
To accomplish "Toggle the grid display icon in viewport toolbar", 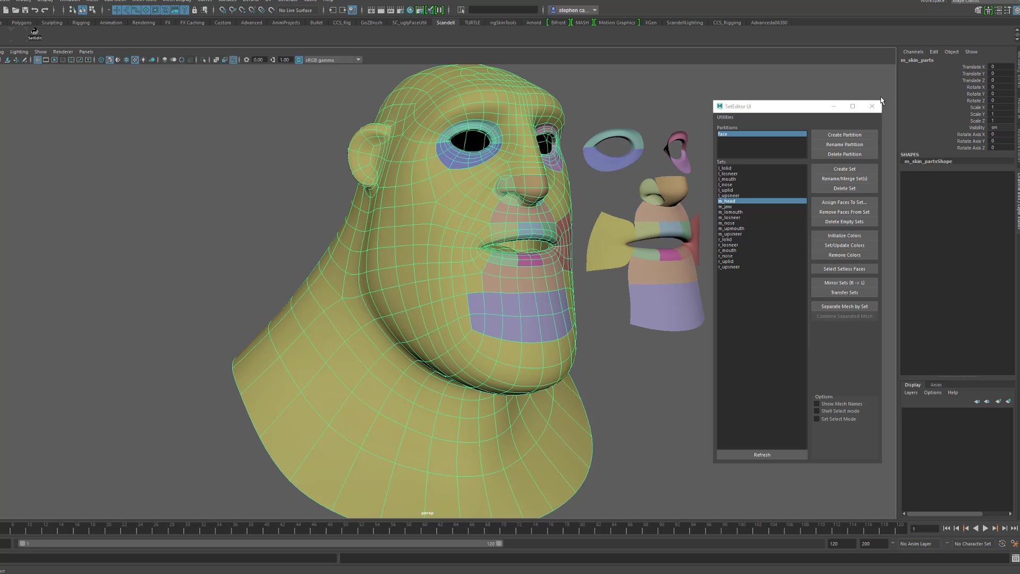I will click(x=37, y=60).
